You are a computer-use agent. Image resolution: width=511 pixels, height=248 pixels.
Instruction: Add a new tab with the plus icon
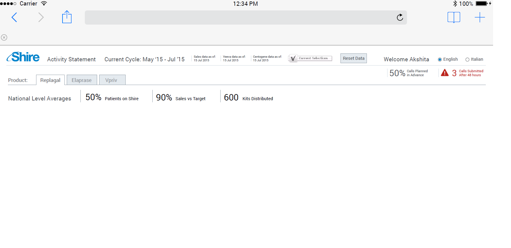(480, 17)
